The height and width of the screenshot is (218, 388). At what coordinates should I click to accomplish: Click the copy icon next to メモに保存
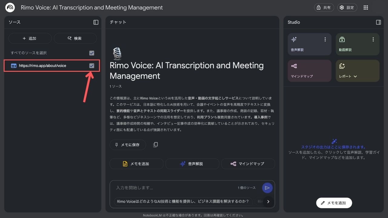click(156, 145)
